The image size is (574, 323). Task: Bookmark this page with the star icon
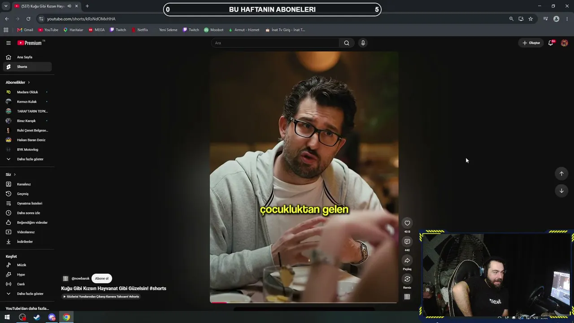tap(531, 19)
